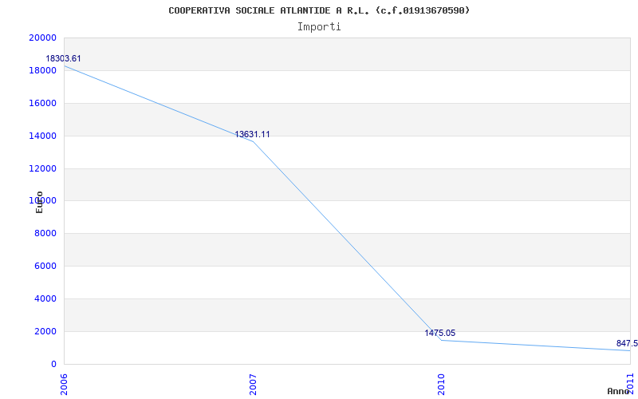Click y-axis value 8000

[x=45, y=233]
